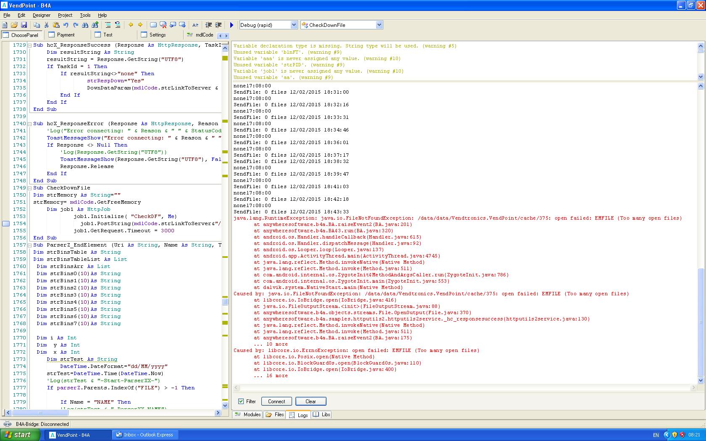This screenshot has width=706, height=441.
Task: Switch to the Payment module tab
Action: click(66, 35)
